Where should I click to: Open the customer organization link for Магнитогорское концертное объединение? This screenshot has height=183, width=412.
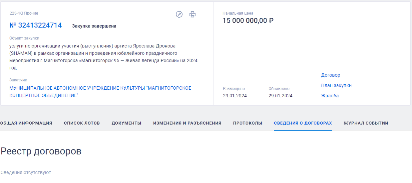[100, 92]
